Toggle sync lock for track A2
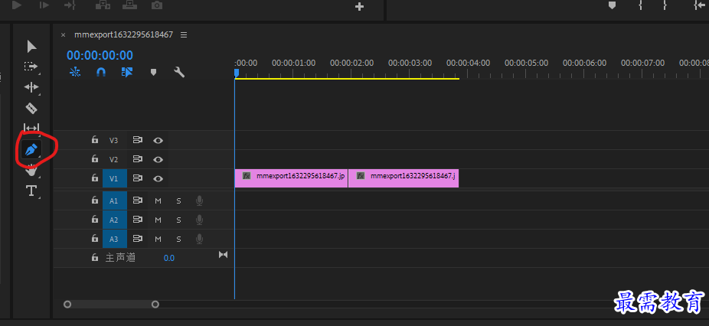 [138, 220]
